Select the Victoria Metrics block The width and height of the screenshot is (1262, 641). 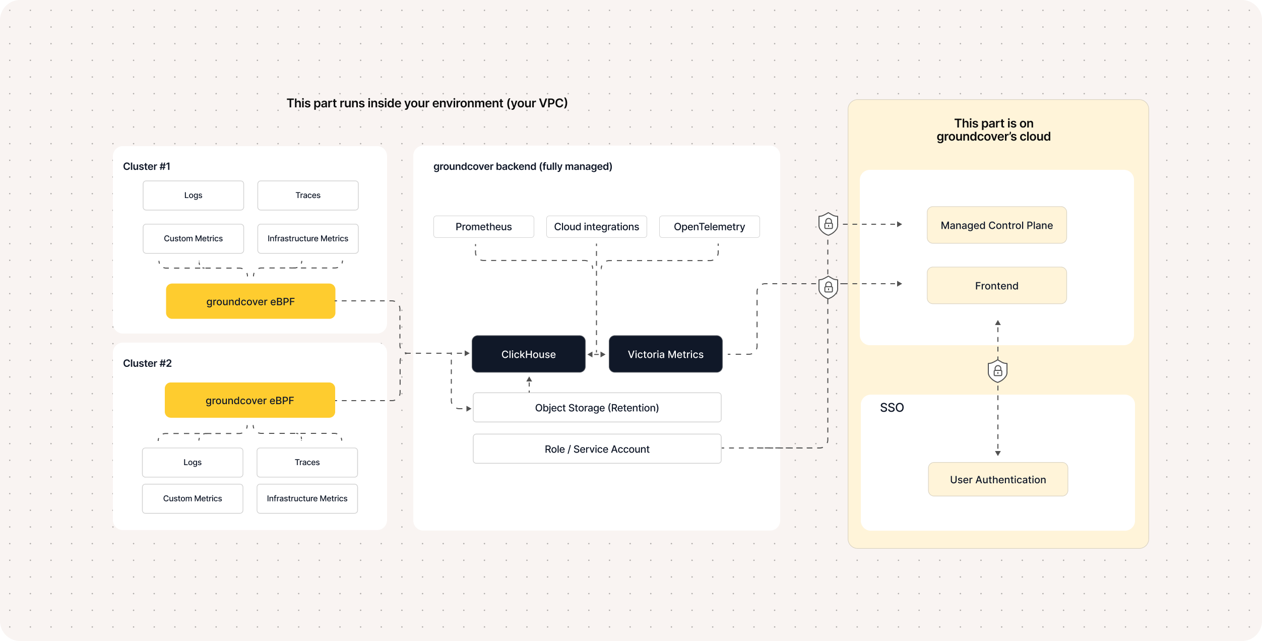tap(666, 354)
